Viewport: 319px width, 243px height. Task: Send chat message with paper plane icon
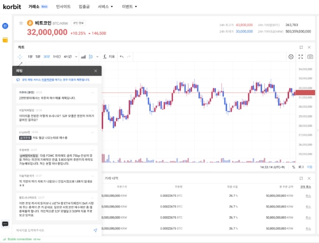click(x=96, y=230)
